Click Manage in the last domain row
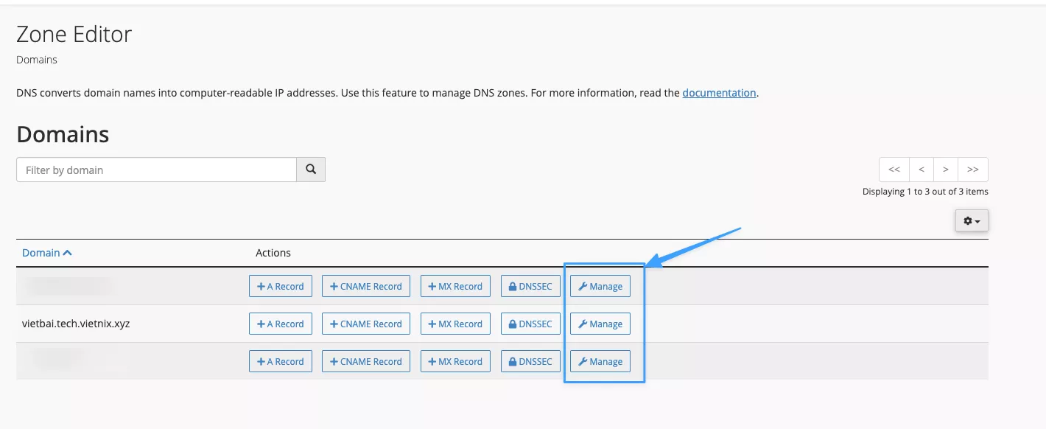 600,361
